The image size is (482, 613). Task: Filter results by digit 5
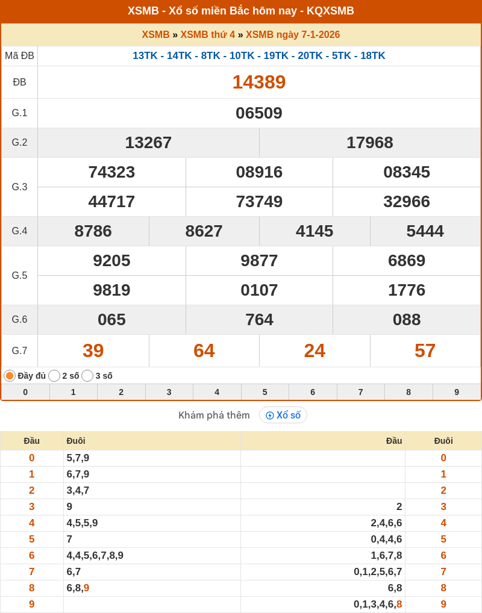click(x=265, y=392)
